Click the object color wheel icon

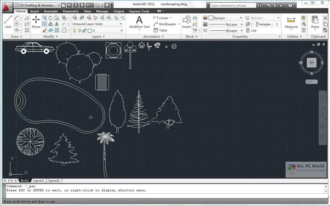[205, 18]
